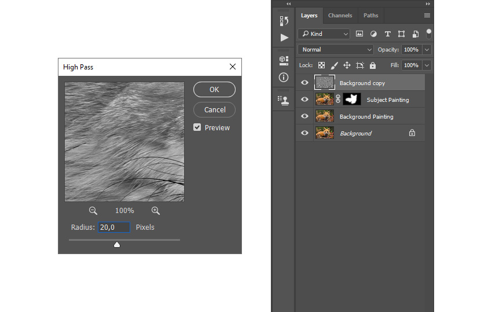The height and width of the screenshot is (312, 492).
Task: Click the Fill value field
Action: click(x=412, y=65)
